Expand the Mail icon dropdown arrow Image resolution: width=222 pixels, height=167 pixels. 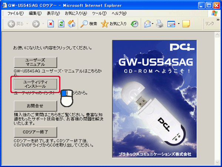coord(152,24)
